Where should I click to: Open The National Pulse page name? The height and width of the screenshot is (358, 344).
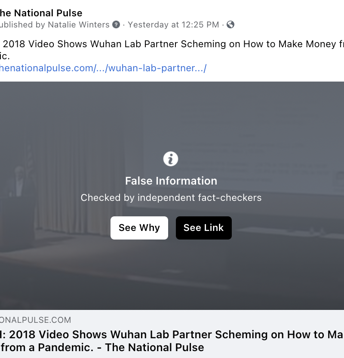(41, 13)
